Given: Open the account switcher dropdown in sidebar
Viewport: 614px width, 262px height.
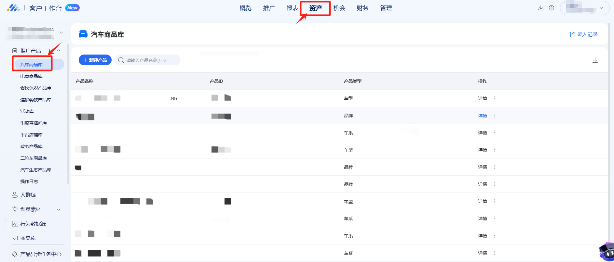Looking at the screenshot, I should pos(36,32).
